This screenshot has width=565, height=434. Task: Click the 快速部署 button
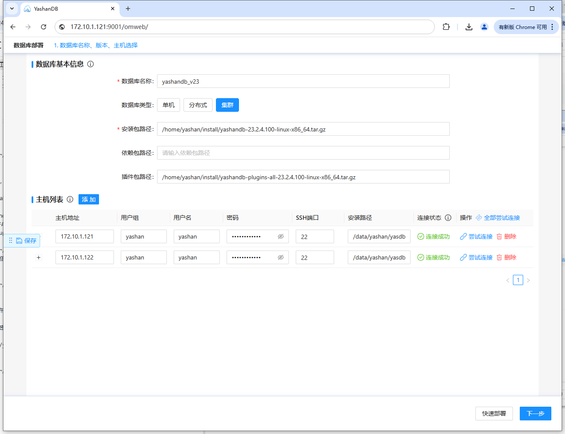[x=494, y=414]
